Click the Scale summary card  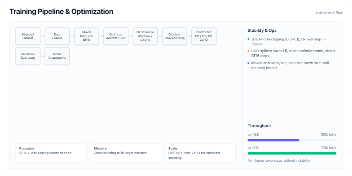(200, 153)
